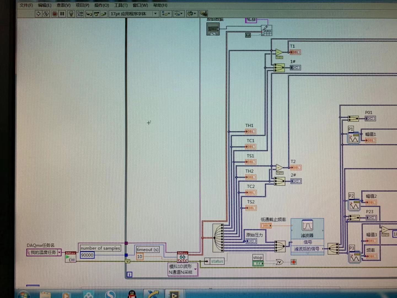This screenshot has width=397, height=298.
Task: Expand the Distribute Objects dropdown
Action: [x=178, y=14]
